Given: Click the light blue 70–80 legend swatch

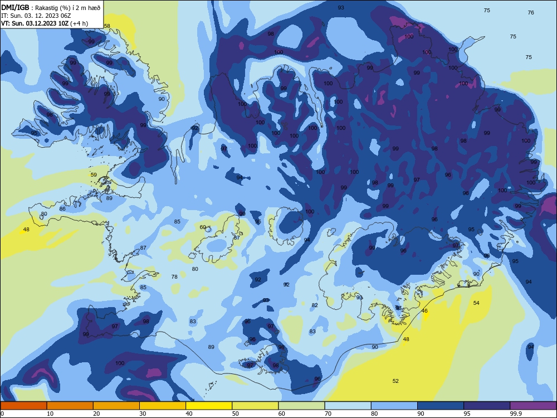Looking at the screenshot, I should click(x=348, y=406).
